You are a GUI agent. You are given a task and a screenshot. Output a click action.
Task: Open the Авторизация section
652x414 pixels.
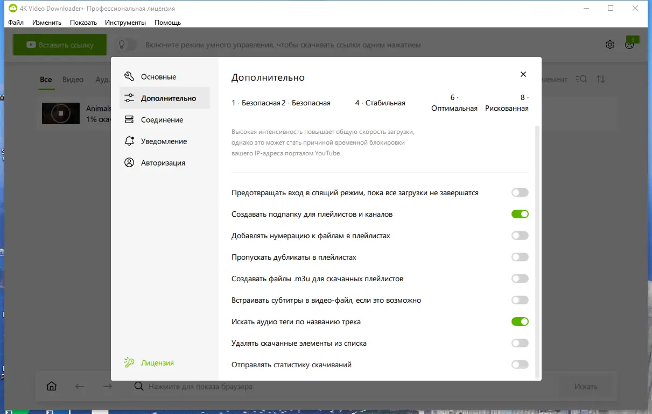163,162
